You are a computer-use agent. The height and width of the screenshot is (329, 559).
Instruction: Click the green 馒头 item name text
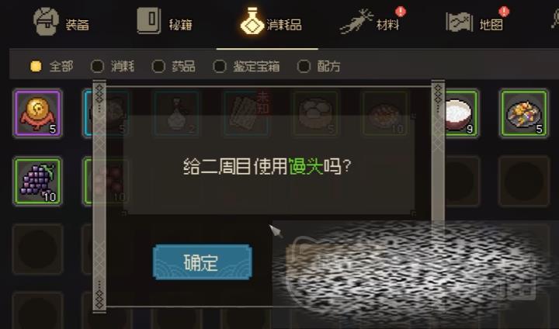click(306, 167)
